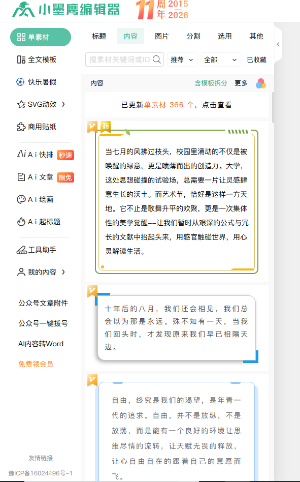Open the 单素材 grid icon
300x482 pixels.
point(21,37)
